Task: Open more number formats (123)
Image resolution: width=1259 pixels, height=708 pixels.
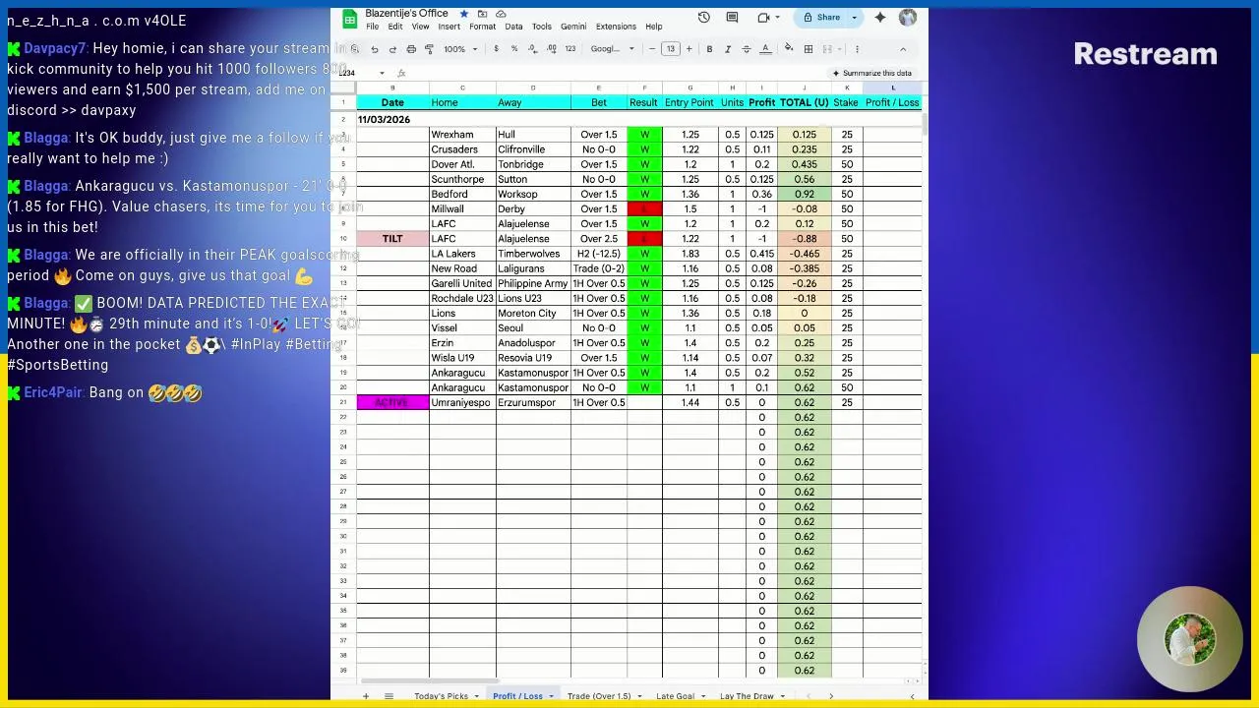Action: coord(570,49)
